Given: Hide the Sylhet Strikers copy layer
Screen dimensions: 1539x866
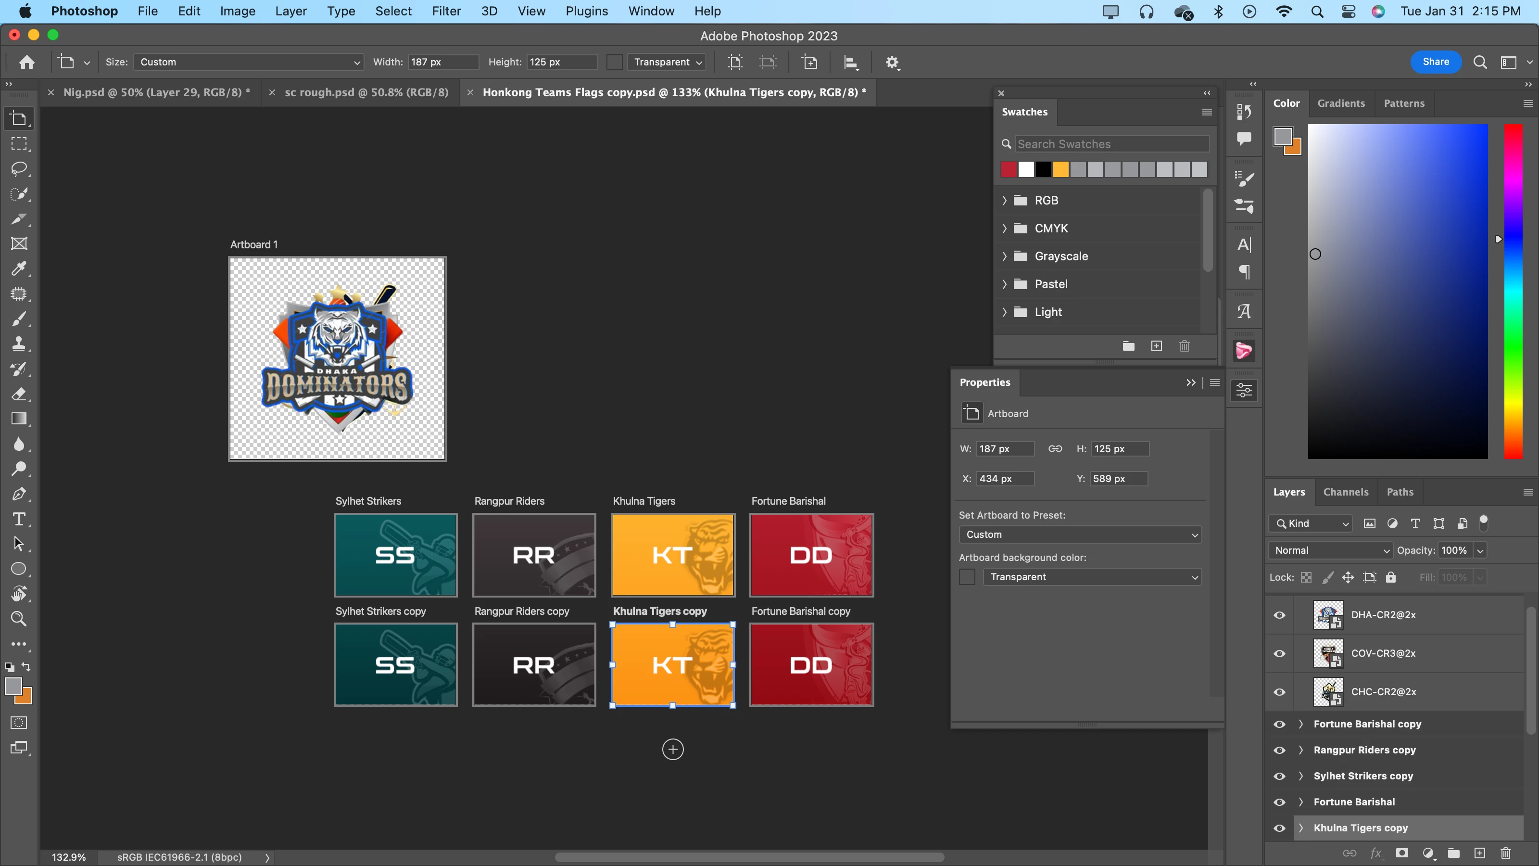Looking at the screenshot, I should (x=1279, y=776).
